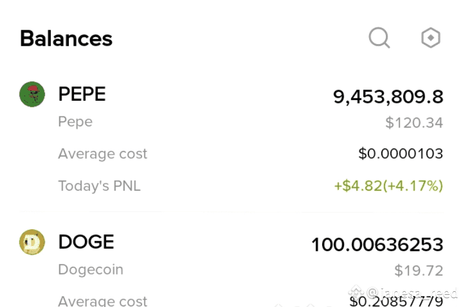This screenshot has height=307, width=463.
Task: Select the DOGE balance 100.00636253
Action: (377, 245)
